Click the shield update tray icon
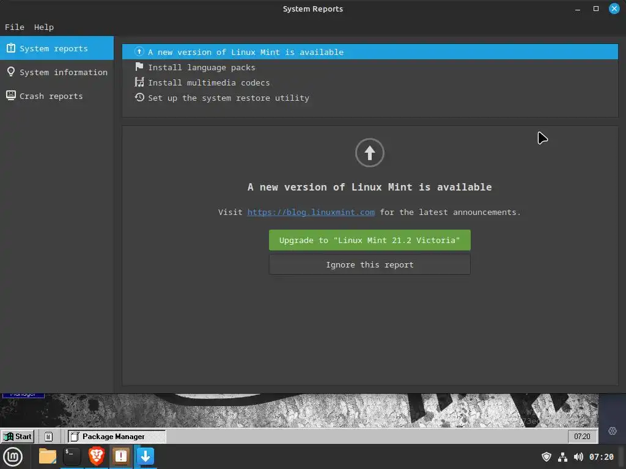The height and width of the screenshot is (469, 626). 546,457
